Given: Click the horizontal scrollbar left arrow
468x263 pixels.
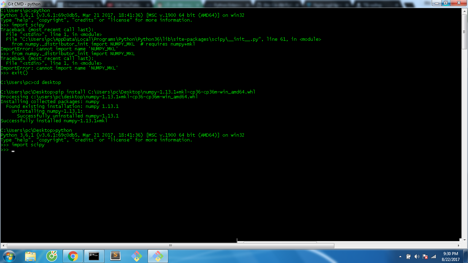Looking at the screenshot, I should coord(3,246).
